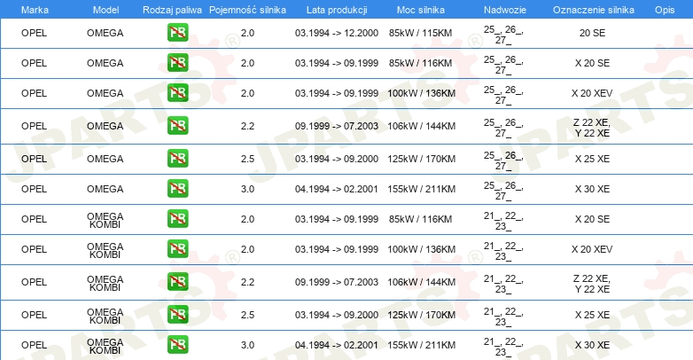Select 125kW / 170KM in the Omega Kombi row
Image resolution: width=693 pixels, height=360 pixels.
coord(421,315)
